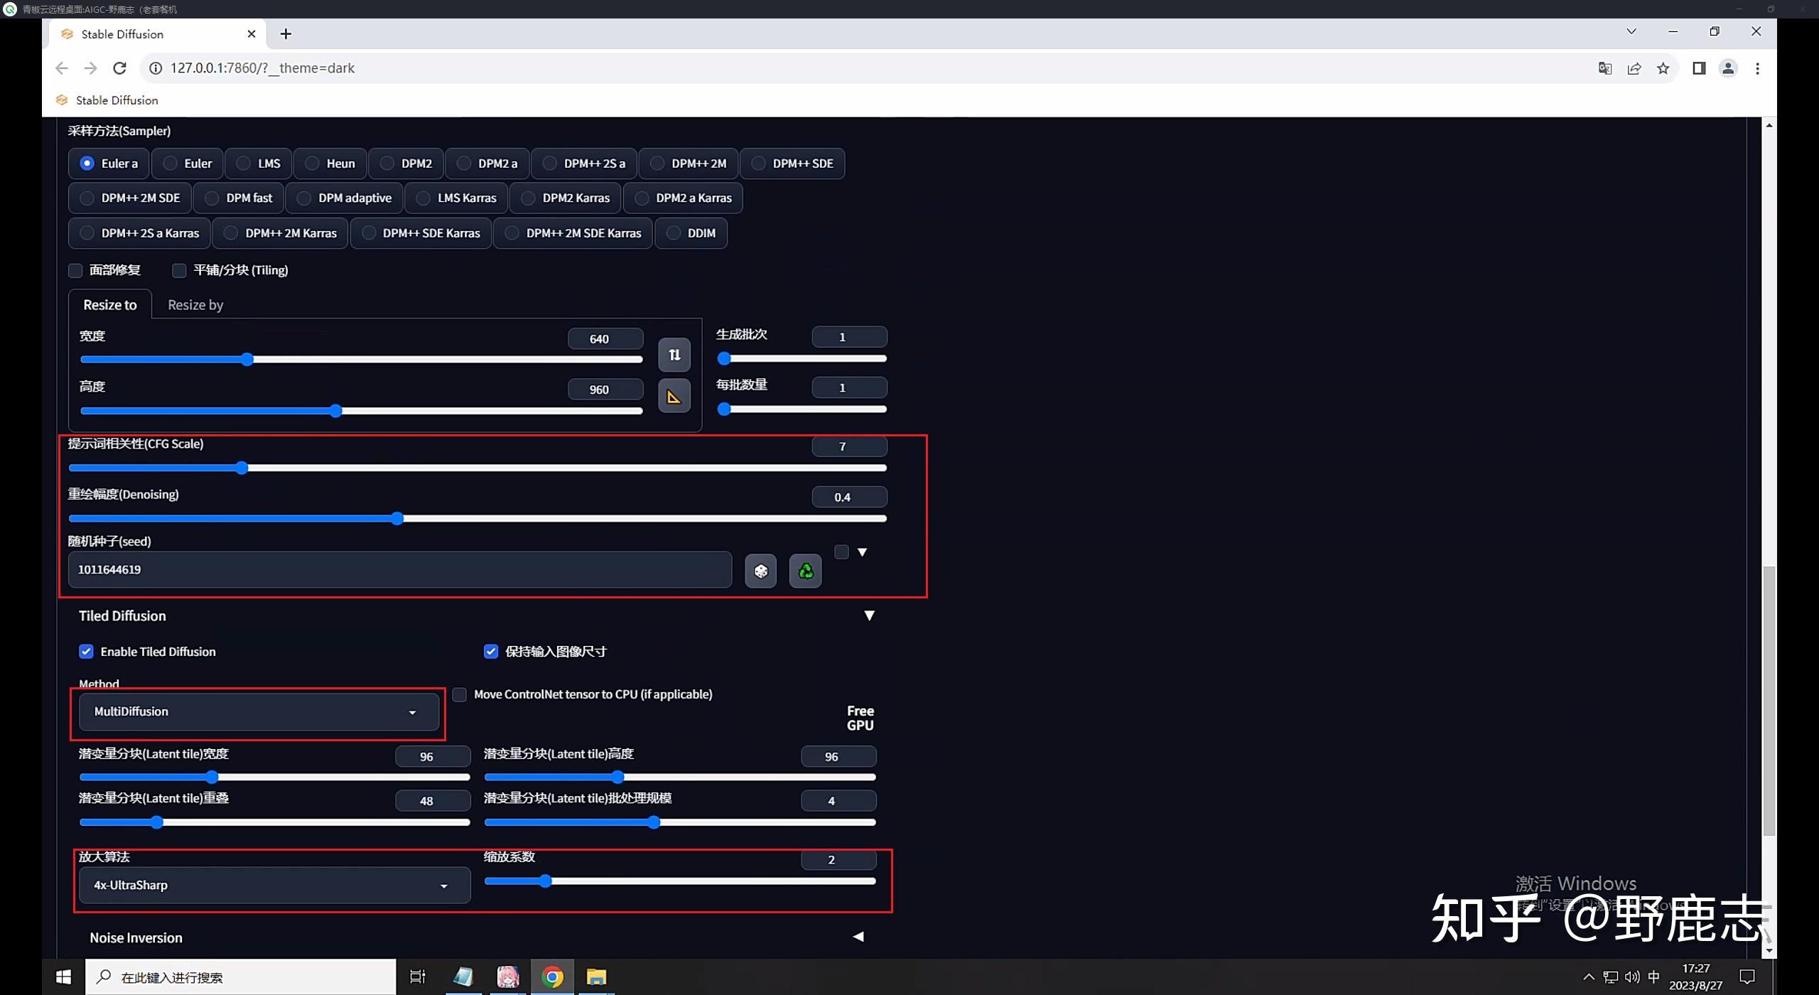Click the swap width and height button
The image size is (1819, 995).
(x=674, y=355)
